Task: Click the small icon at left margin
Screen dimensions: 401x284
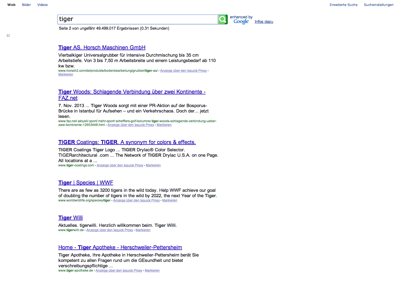Action: tap(8, 36)
